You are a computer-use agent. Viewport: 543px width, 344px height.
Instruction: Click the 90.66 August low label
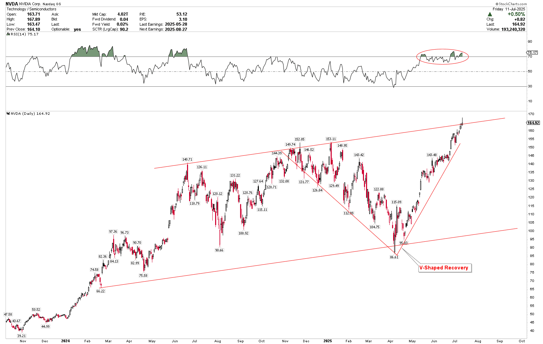click(219, 250)
